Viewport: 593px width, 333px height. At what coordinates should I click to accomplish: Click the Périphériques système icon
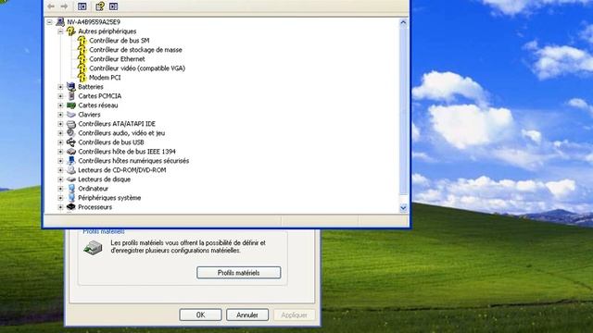coord(70,197)
